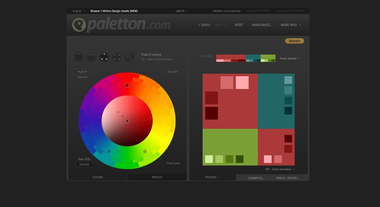The width and height of the screenshot is (380, 207).
Task: Click the darkest maroon swatch in top red block
Action: point(211,113)
